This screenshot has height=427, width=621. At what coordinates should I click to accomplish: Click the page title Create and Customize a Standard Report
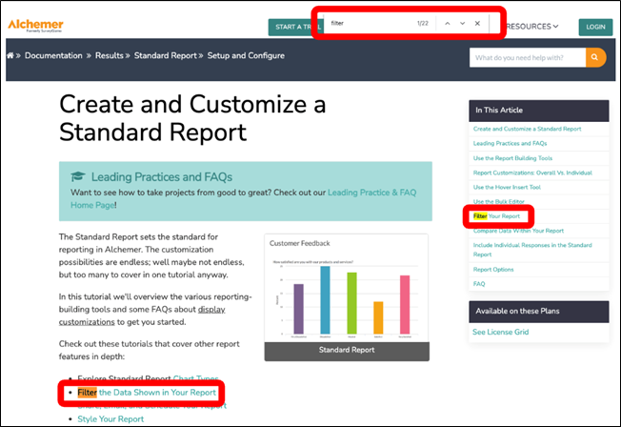point(192,118)
